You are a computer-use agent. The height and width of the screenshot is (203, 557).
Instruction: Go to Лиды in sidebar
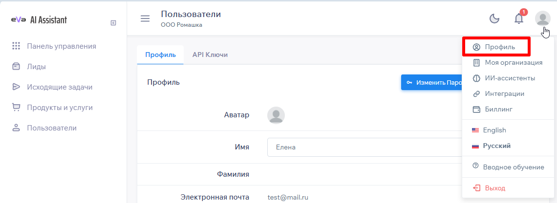36,67
